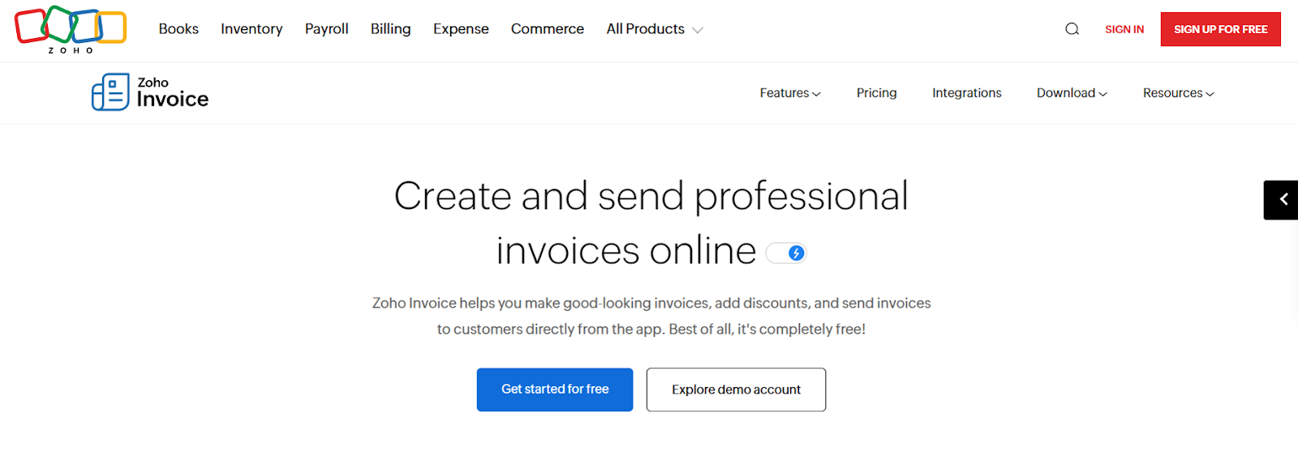Click the Sign In link
The width and height of the screenshot is (1298, 456).
coord(1124,29)
